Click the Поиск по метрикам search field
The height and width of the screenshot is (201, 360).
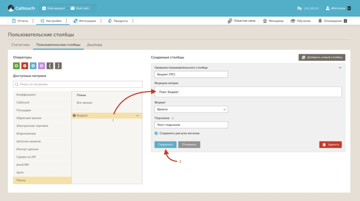pyautogui.click(x=78, y=84)
